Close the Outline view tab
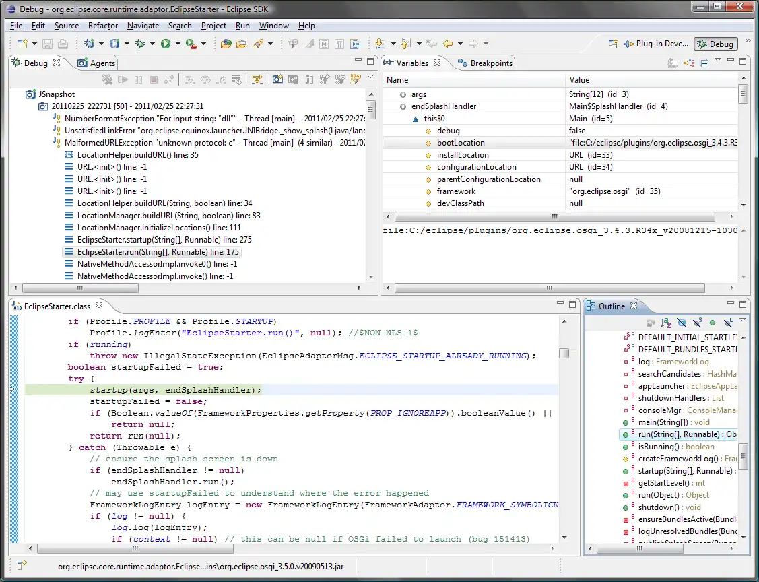The image size is (759, 582). (x=634, y=306)
